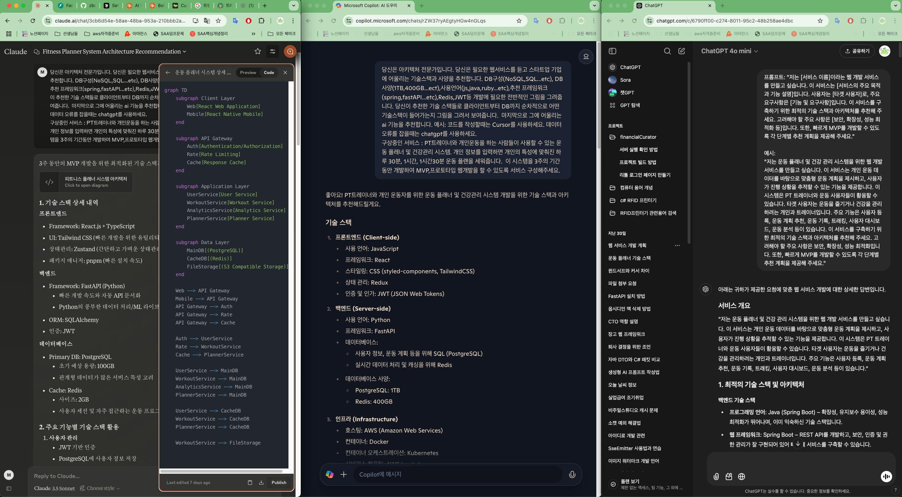Star the Claude Fitness Planner chat
The width and height of the screenshot is (902, 497).
point(258,51)
